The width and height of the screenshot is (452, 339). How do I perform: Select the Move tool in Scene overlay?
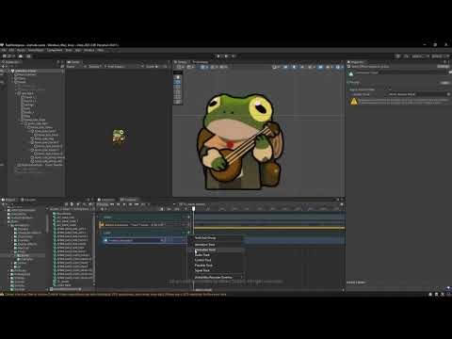(178, 82)
